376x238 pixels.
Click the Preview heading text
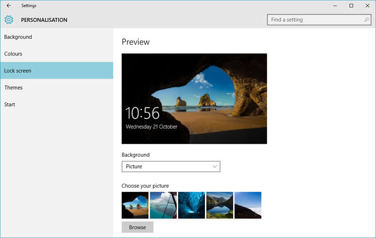(135, 42)
